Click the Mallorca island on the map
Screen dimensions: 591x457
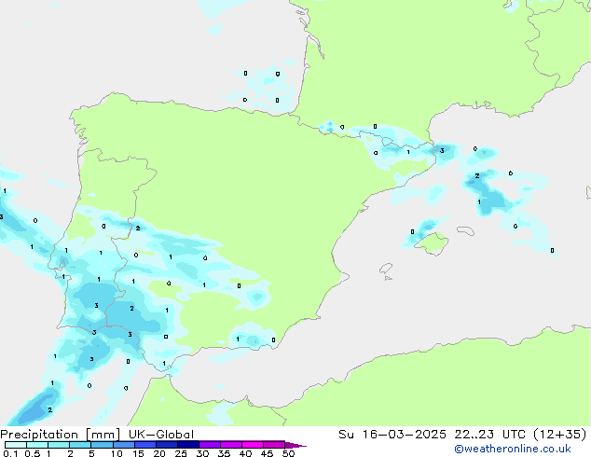(x=430, y=243)
